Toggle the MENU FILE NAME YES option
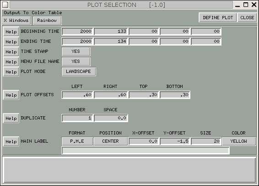Viewport: 259px width, 186px height. tap(76, 62)
